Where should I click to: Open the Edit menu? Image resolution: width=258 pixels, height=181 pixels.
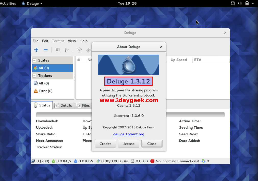(x=45, y=41)
